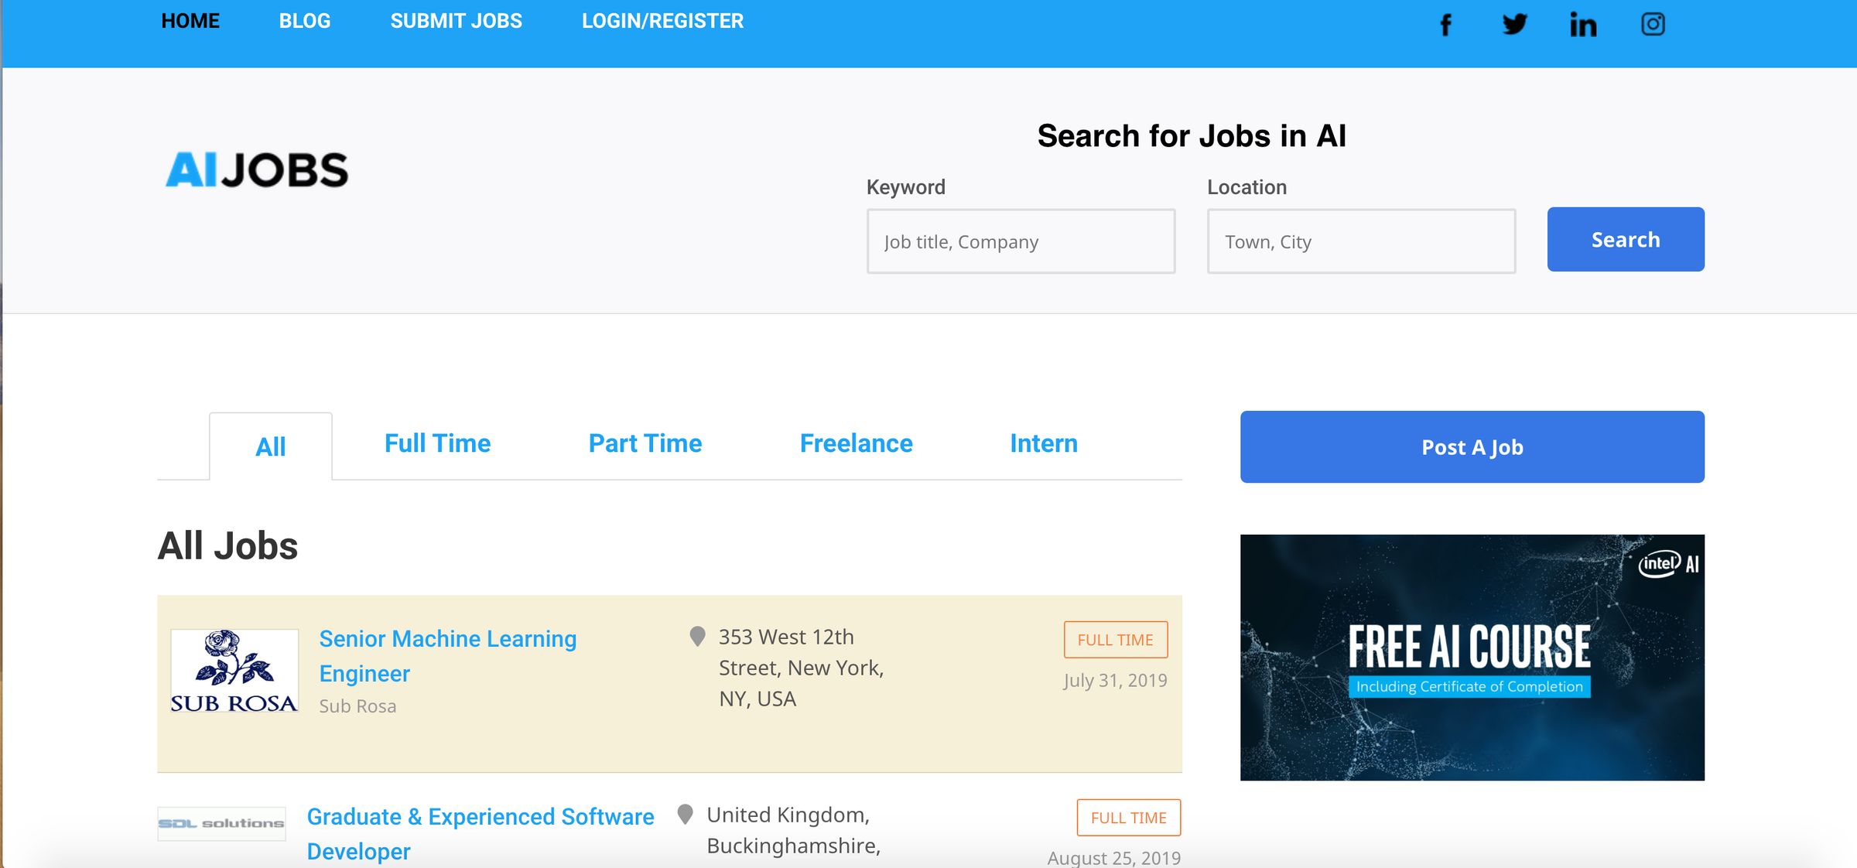Image resolution: width=1857 pixels, height=868 pixels.
Task: Select the Freelance filter tab
Action: tap(856, 443)
